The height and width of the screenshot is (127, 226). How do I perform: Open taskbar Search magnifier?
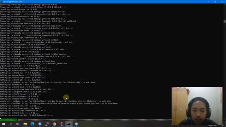tap(11, 124)
